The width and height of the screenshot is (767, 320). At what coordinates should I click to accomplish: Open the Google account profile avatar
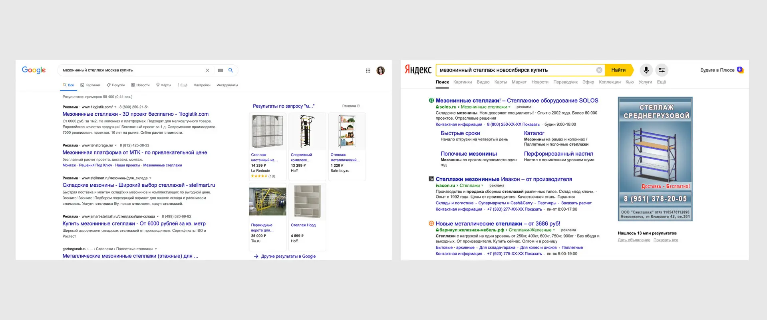381,71
